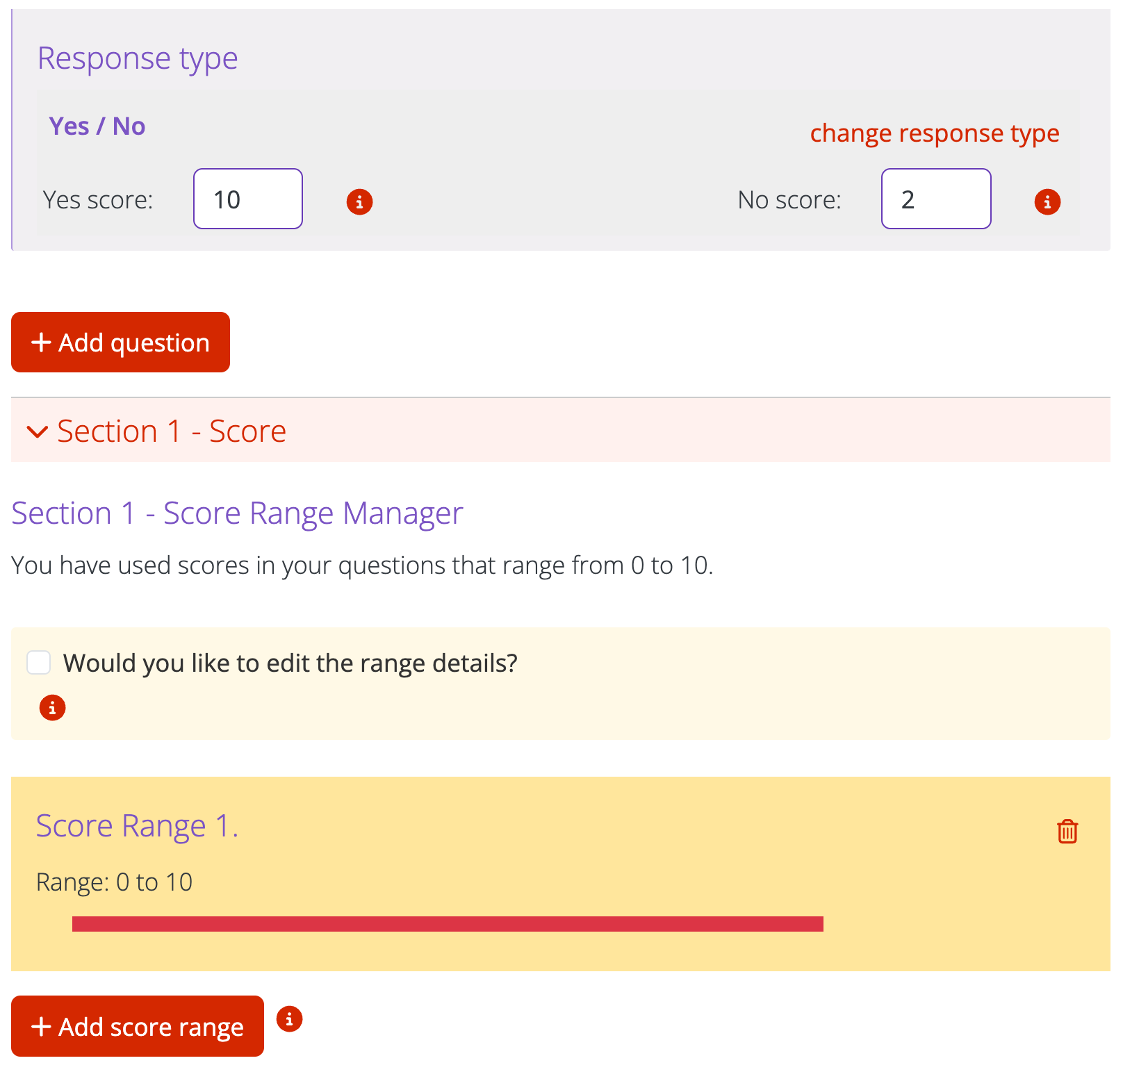Show info tooltip beside Add score range
Viewport: 1123px width, 1081px height.
pyautogui.click(x=289, y=1019)
